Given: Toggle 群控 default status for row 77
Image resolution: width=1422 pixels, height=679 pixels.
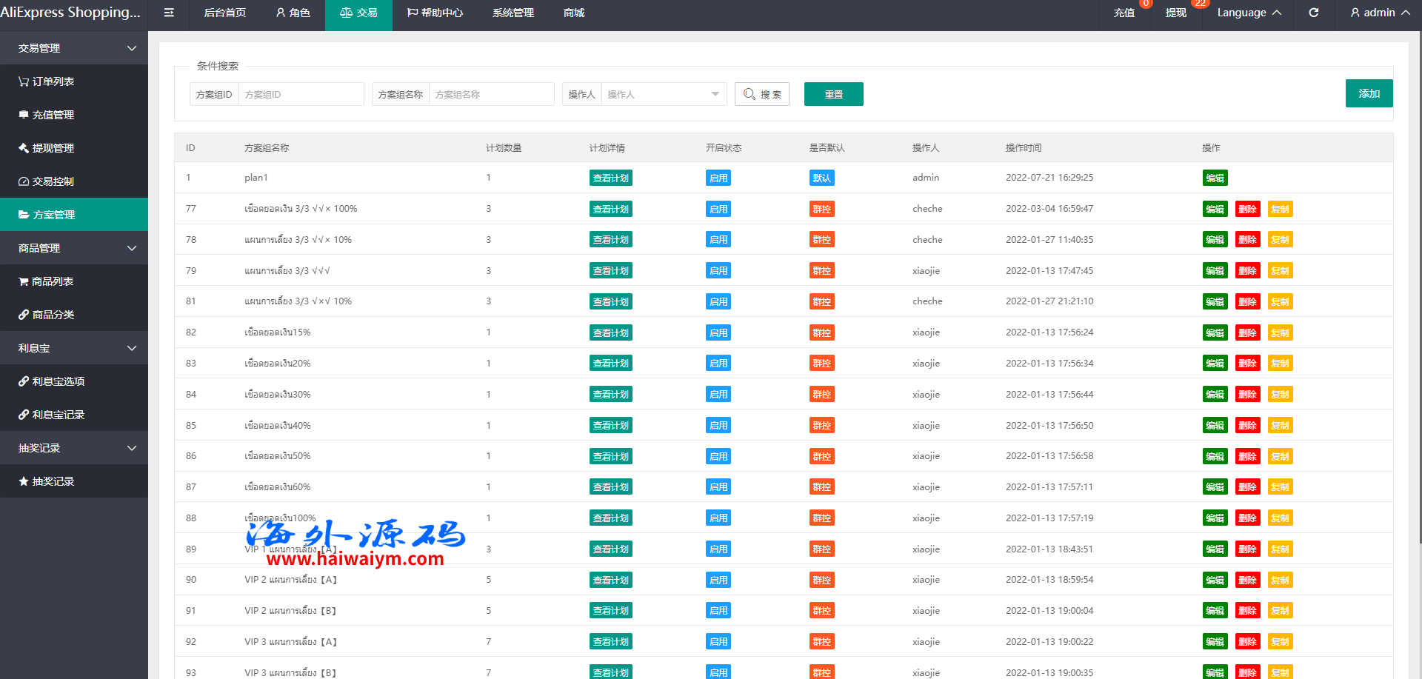Looking at the screenshot, I should click(821, 209).
